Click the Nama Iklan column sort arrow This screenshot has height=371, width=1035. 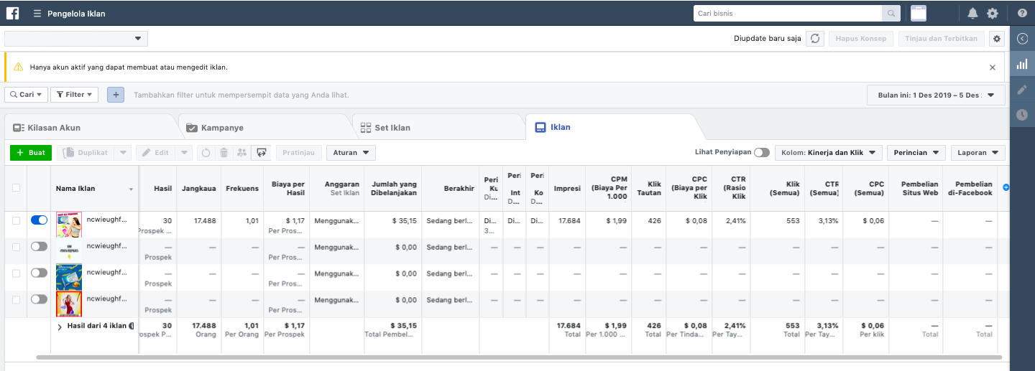[x=131, y=189]
